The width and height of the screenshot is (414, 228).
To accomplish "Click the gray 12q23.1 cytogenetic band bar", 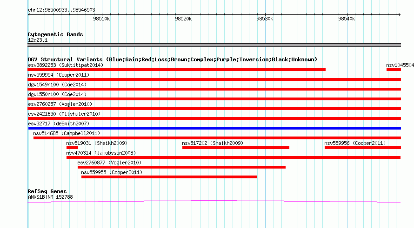I will (x=214, y=45).
